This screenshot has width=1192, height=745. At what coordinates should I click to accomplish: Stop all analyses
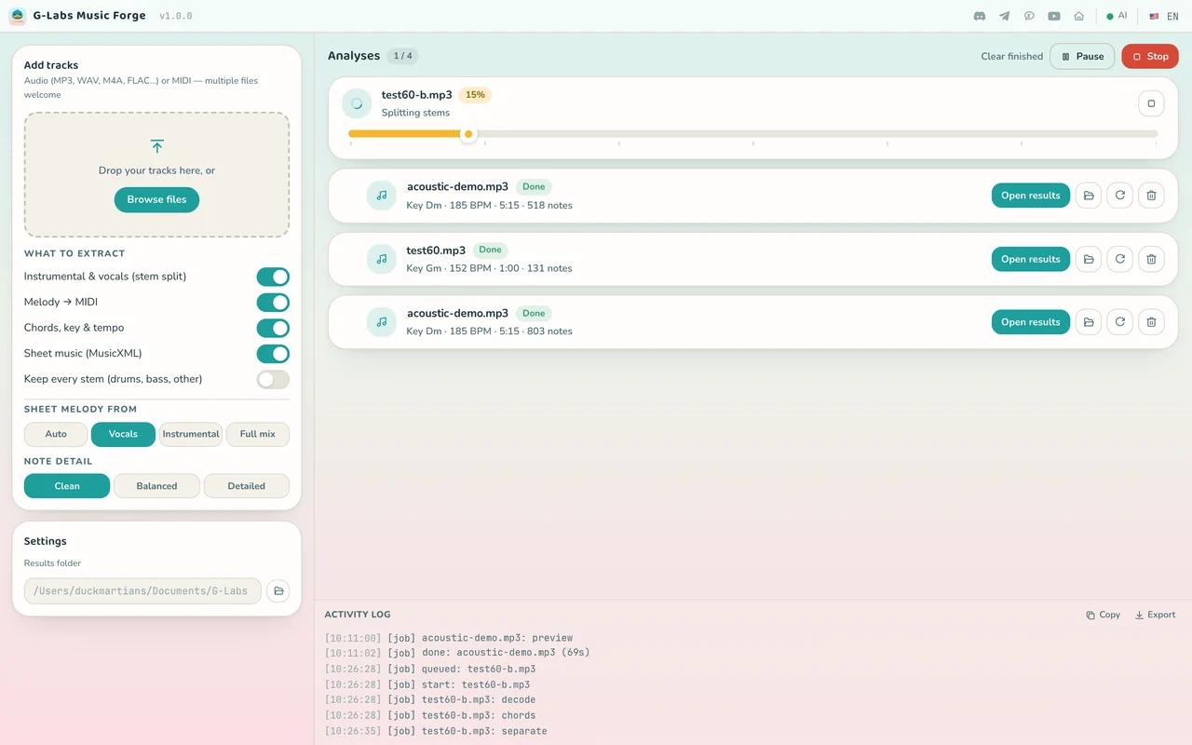pyautogui.click(x=1150, y=56)
